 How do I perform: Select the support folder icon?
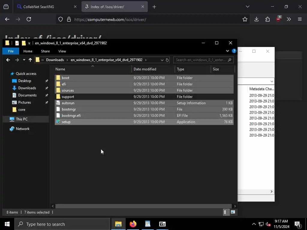pos(58,97)
